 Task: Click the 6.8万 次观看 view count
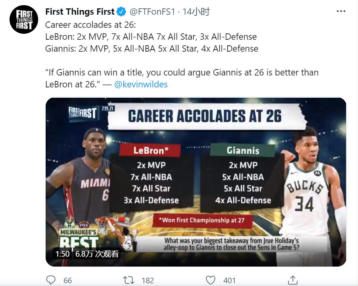[97, 254]
